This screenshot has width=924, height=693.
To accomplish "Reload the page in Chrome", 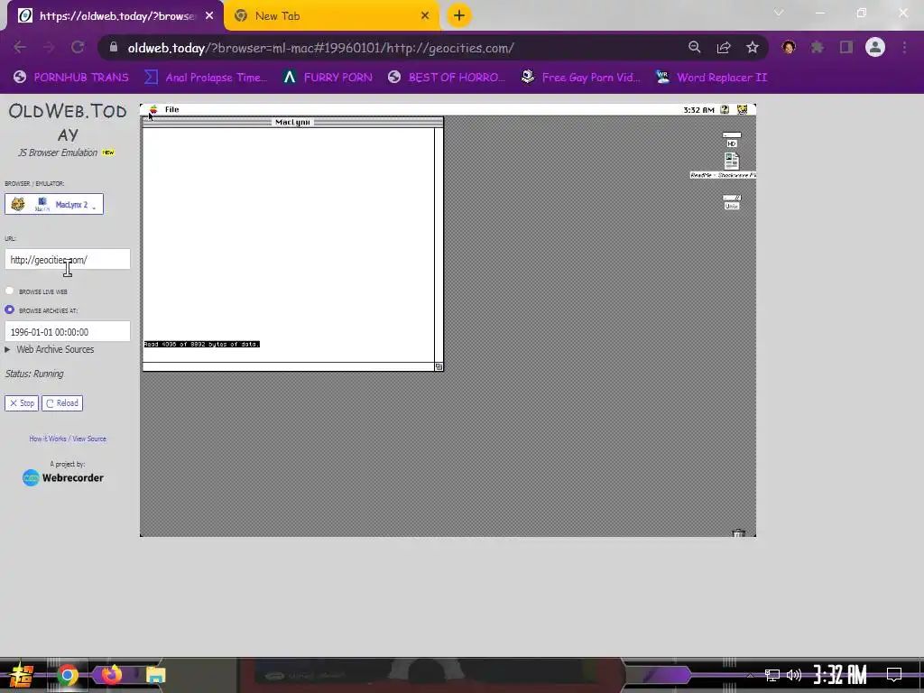I will click(x=78, y=48).
